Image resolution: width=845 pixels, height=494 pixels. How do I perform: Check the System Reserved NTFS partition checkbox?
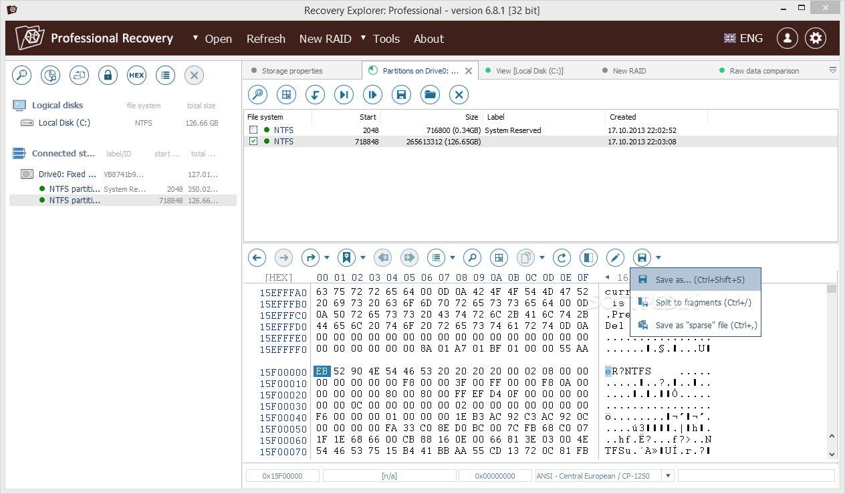[253, 130]
